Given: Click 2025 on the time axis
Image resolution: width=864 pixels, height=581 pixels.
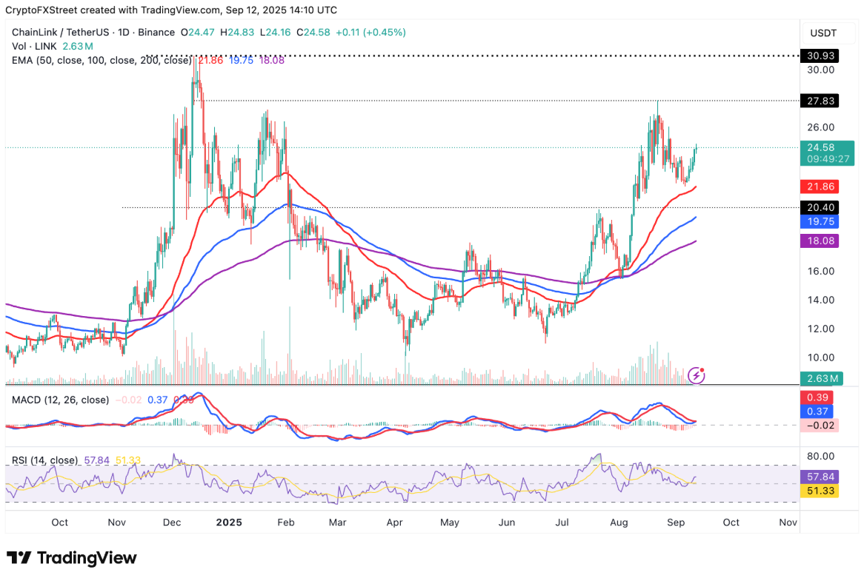Looking at the screenshot, I should point(229,523).
